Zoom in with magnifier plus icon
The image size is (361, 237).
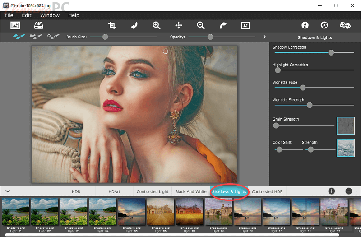156,25
